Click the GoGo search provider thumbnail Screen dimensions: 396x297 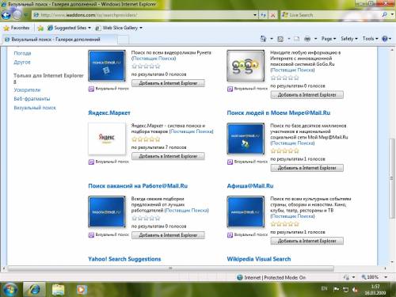[246, 66]
